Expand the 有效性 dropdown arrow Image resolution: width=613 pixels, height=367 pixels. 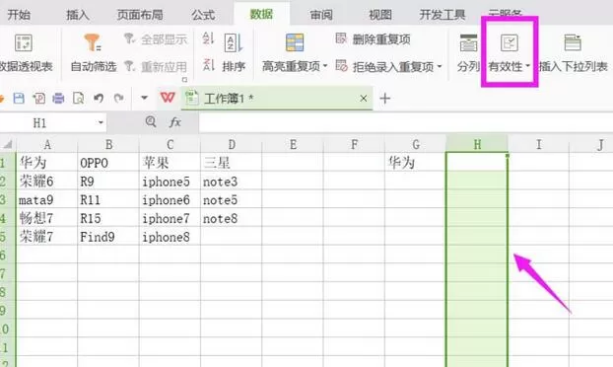click(528, 66)
